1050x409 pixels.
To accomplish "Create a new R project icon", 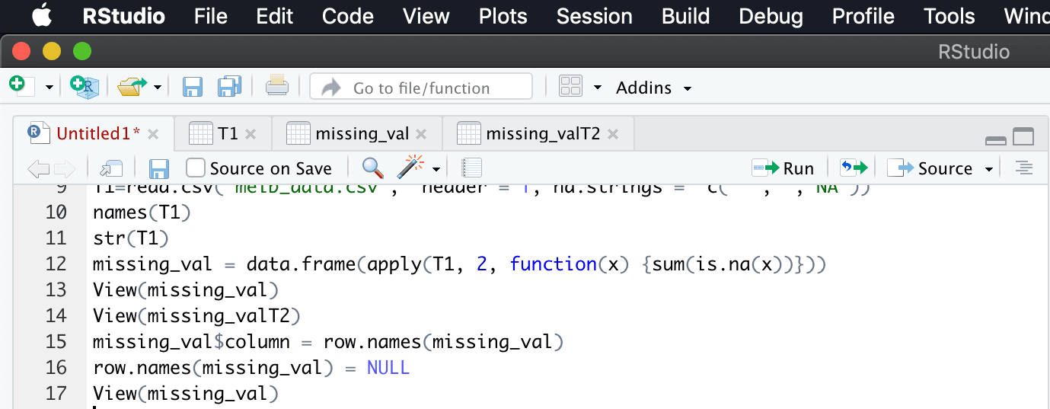I will [x=85, y=86].
